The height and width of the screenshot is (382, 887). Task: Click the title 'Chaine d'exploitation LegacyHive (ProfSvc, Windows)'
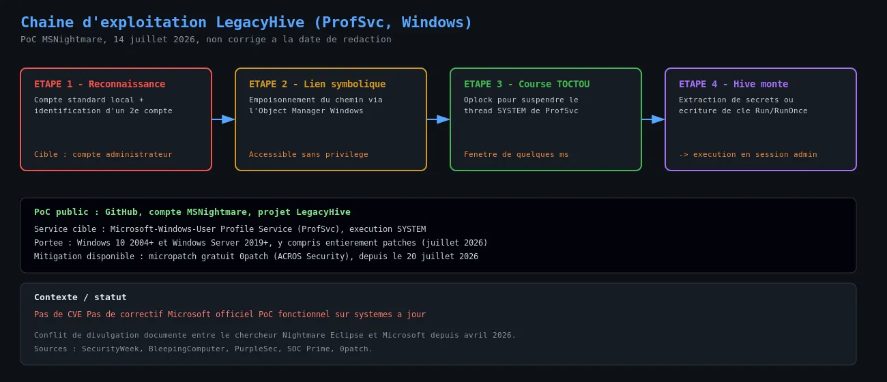tap(246, 23)
